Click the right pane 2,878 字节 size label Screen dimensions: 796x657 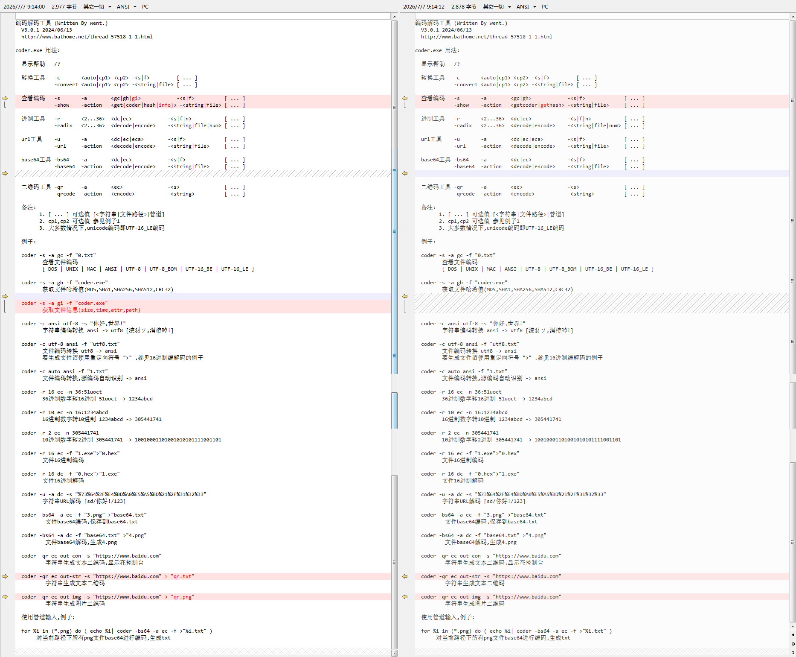tap(464, 6)
